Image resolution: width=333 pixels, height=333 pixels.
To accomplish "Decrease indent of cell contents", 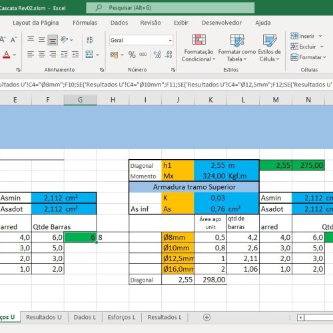I will point(64,55).
